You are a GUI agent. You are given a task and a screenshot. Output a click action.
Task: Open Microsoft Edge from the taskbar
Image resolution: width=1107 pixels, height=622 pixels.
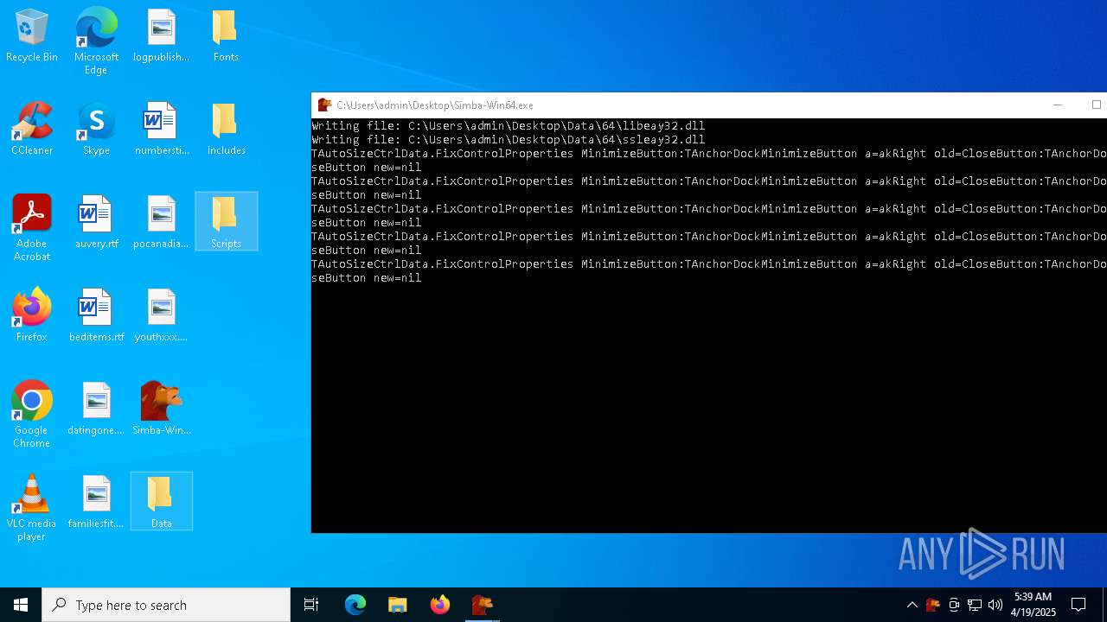pos(355,605)
